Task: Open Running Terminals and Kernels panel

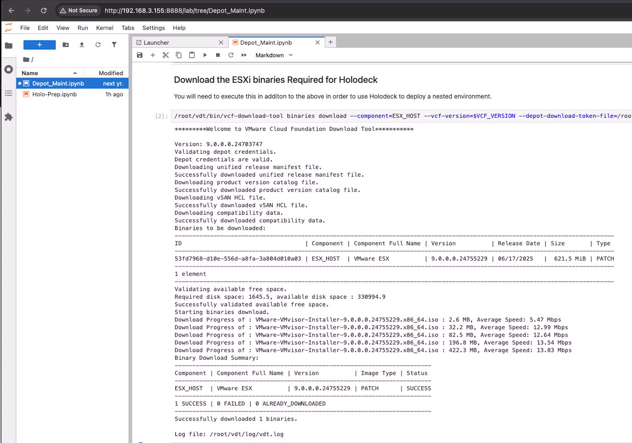Action: pyautogui.click(x=9, y=69)
